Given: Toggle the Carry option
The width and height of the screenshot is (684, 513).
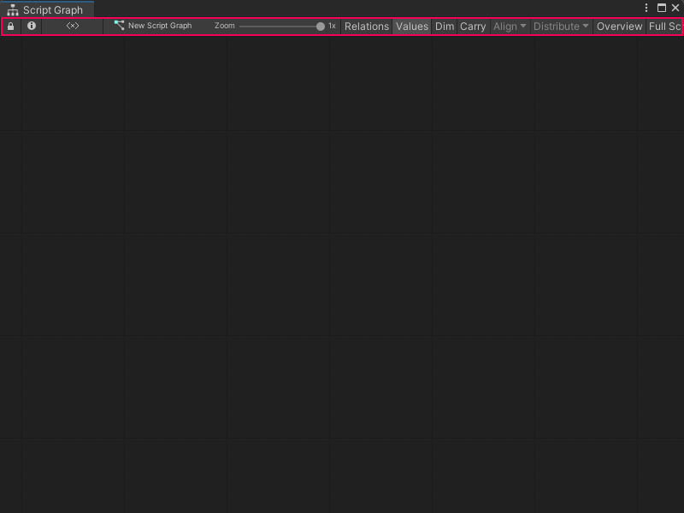Looking at the screenshot, I should (x=473, y=26).
